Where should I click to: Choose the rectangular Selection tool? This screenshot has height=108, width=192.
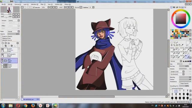[x=172, y=43]
